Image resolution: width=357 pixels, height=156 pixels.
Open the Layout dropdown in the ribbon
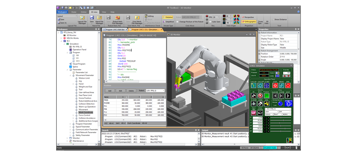click(67, 16)
